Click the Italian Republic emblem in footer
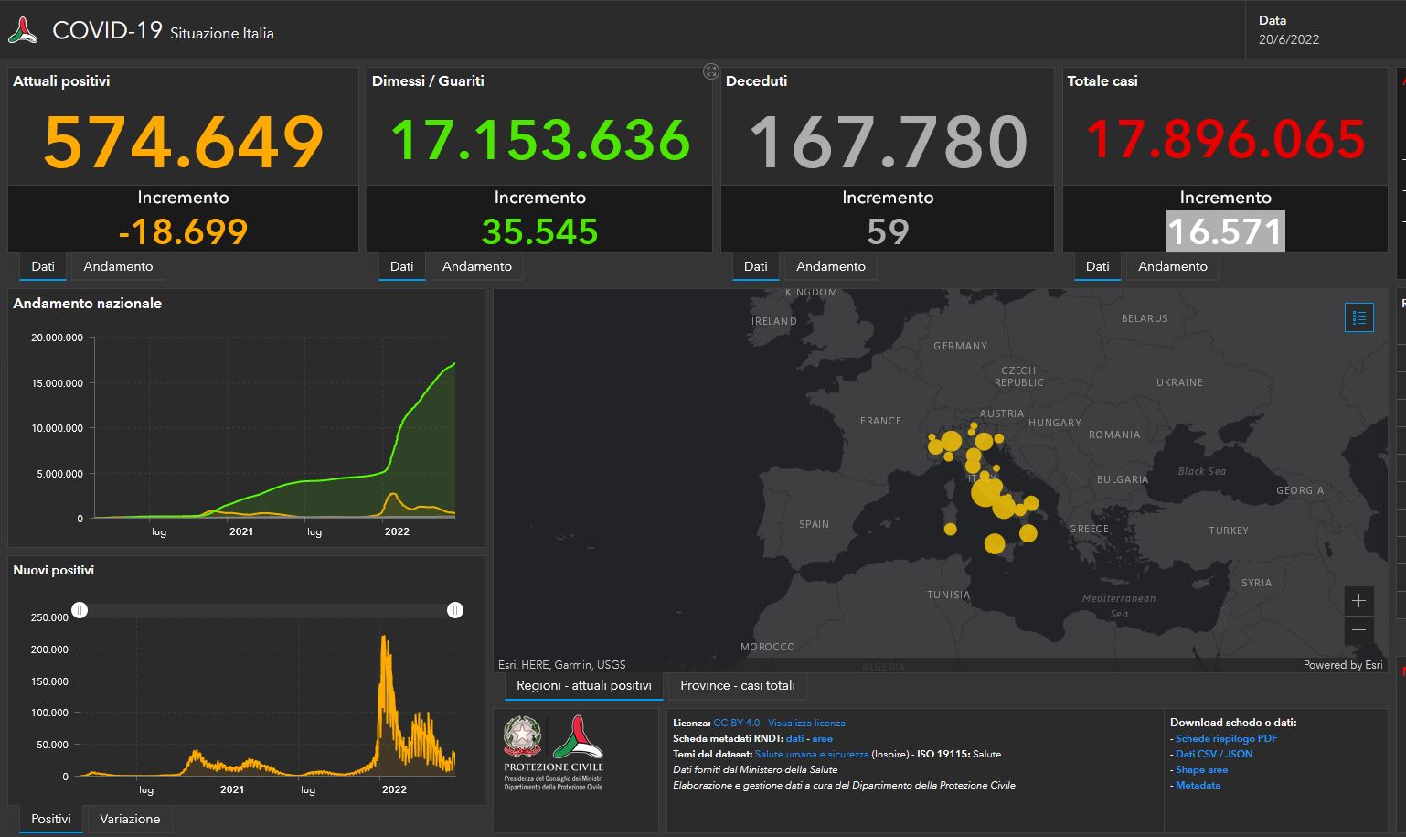1406x837 pixels. (522, 736)
